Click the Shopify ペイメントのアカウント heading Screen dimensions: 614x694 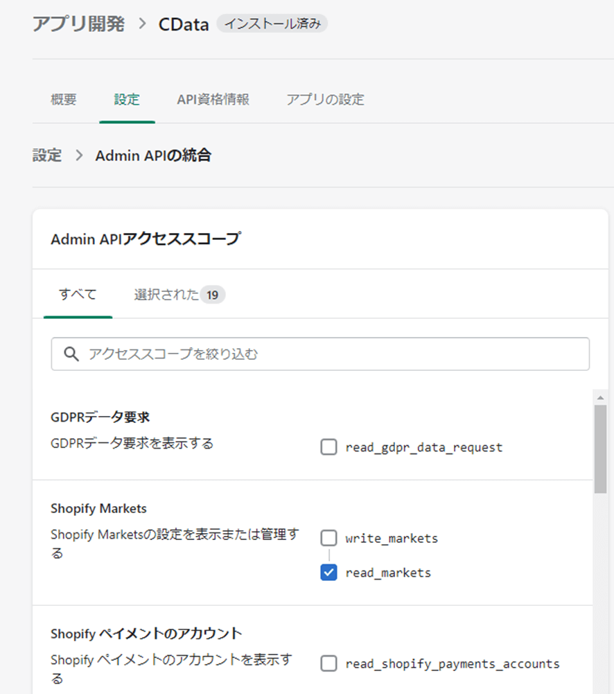click(x=146, y=634)
